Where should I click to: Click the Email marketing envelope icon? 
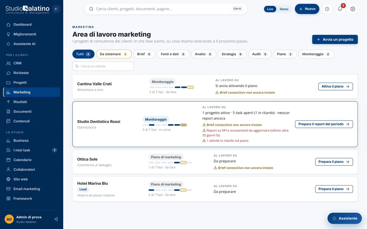pos(9,189)
